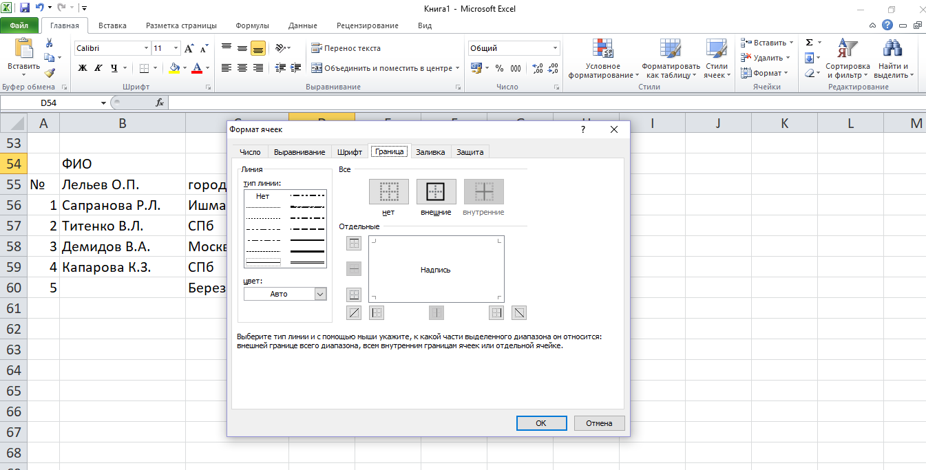Apply the red font color
This screenshot has width=926, height=470.
coord(197,68)
